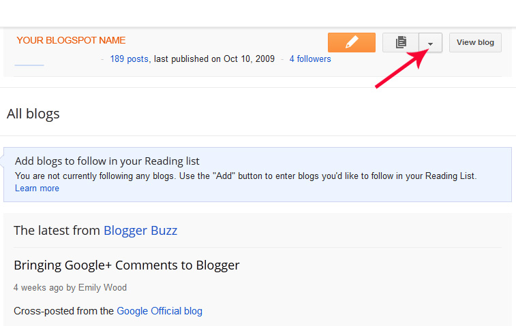Click the words 'The latest from'
Screen dimensions: 516x326
(57, 230)
